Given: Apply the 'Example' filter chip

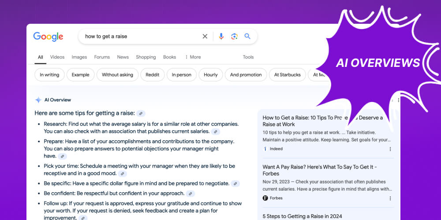Looking at the screenshot, I should (80, 75).
